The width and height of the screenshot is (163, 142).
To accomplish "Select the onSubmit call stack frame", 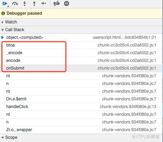I will coord(81,68).
